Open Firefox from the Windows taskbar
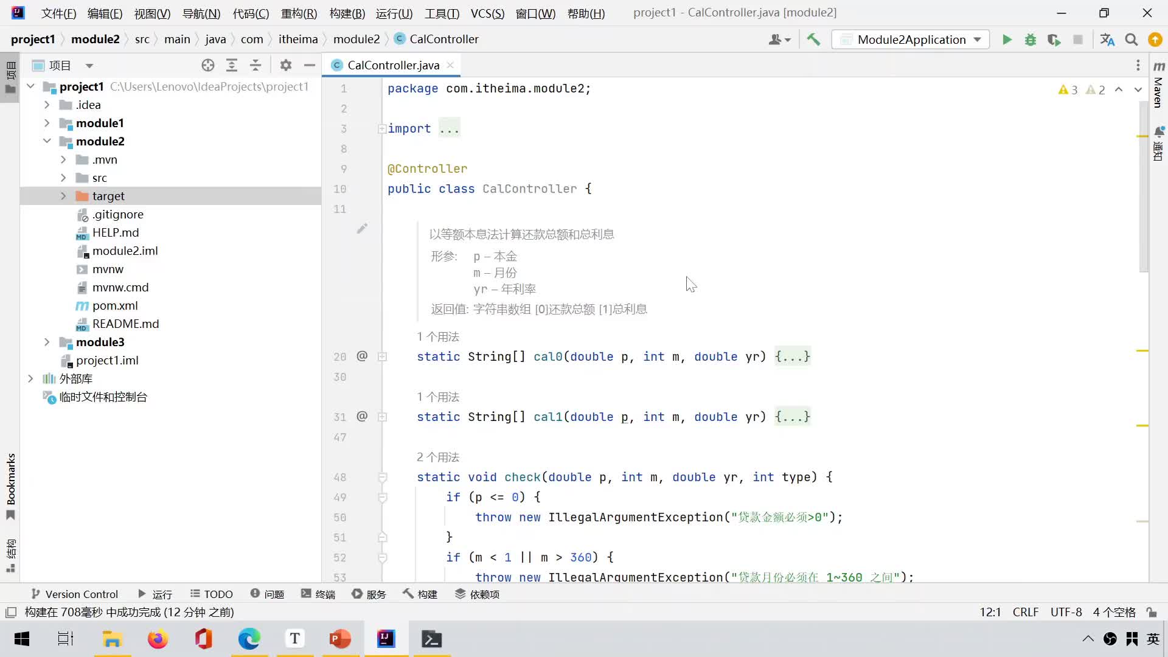The height and width of the screenshot is (657, 1168). click(158, 639)
